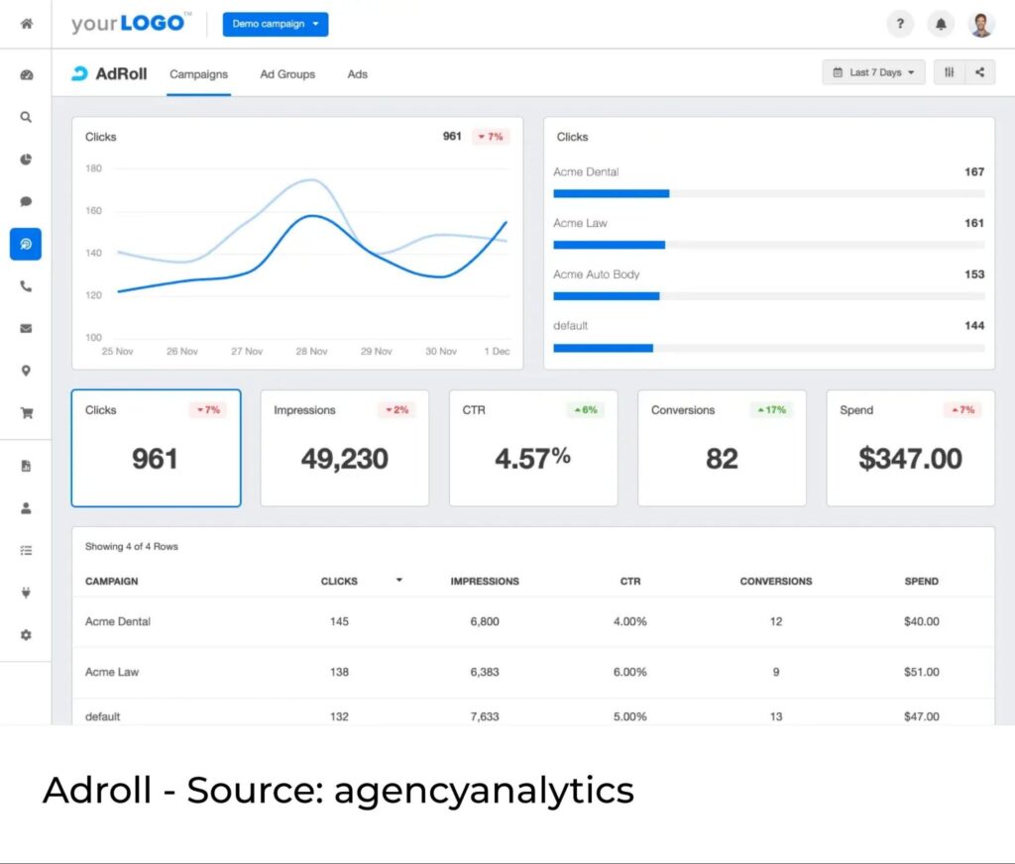Open the shopping cart icon in the sidebar
This screenshot has width=1015, height=864.
(x=26, y=413)
